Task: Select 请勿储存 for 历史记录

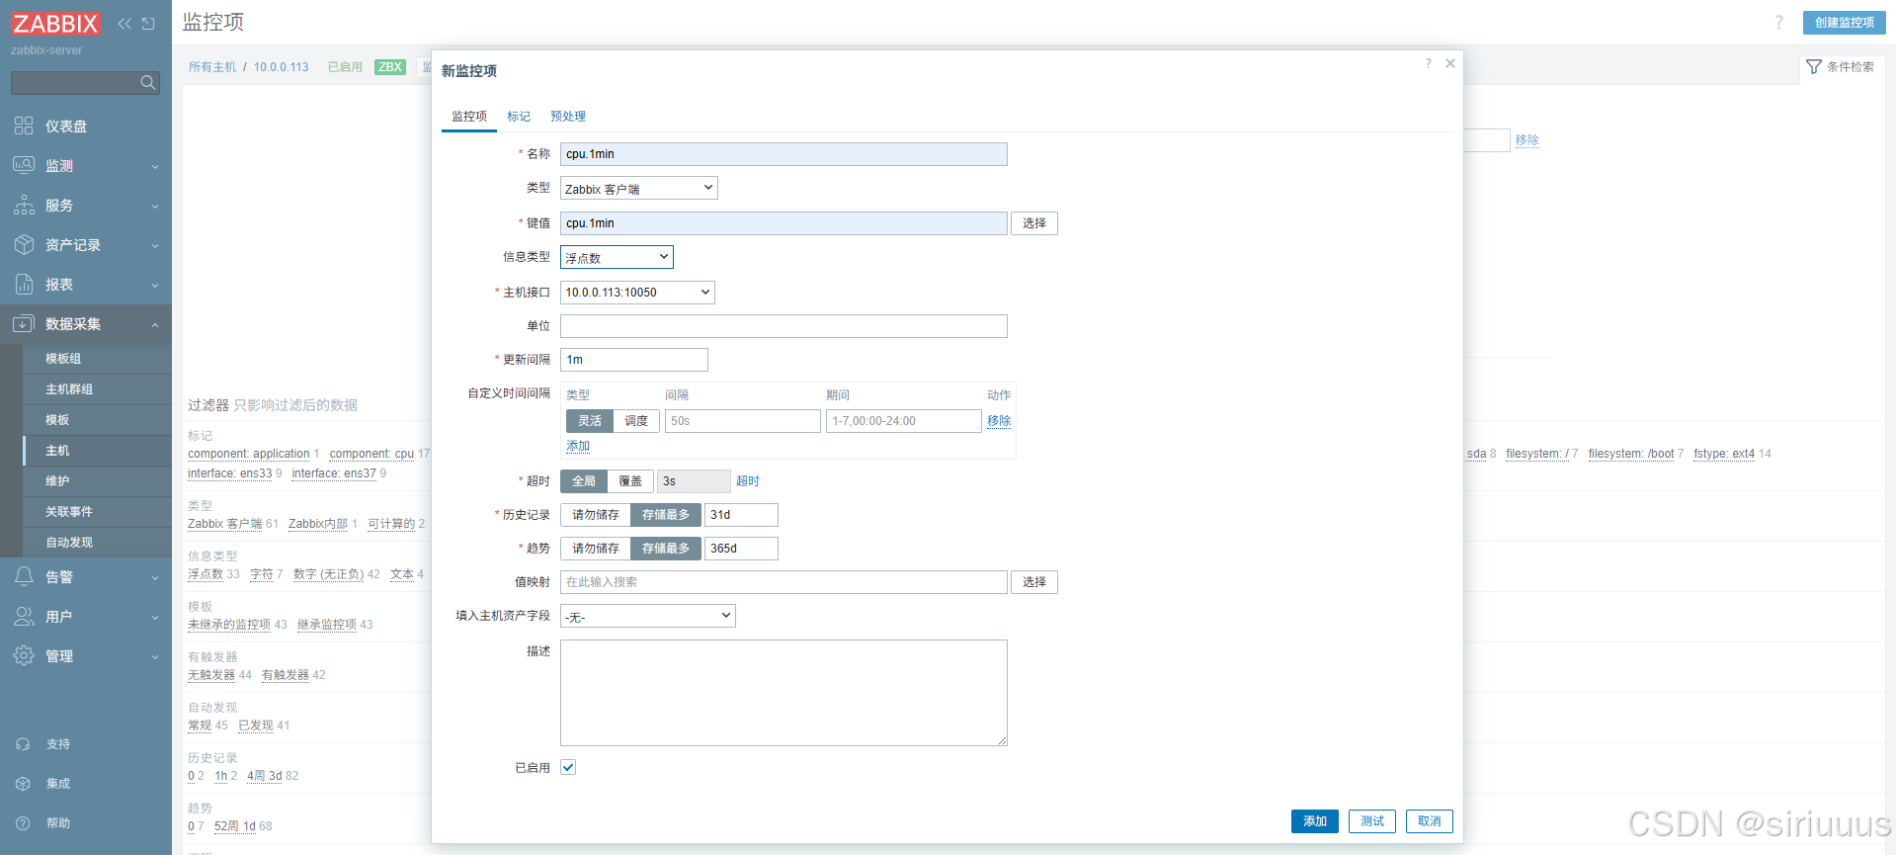Action: click(596, 515)
